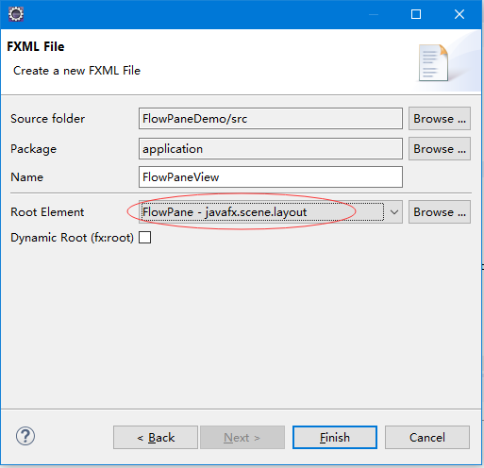Go to the previous page with Back
Screen dimensions: 484x468
pyautogui.click(x=156, y=438)
